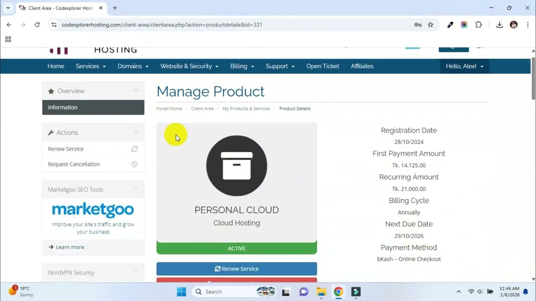Click the Windows taskbar search box

pyautogui.click(x=235, y=292)
